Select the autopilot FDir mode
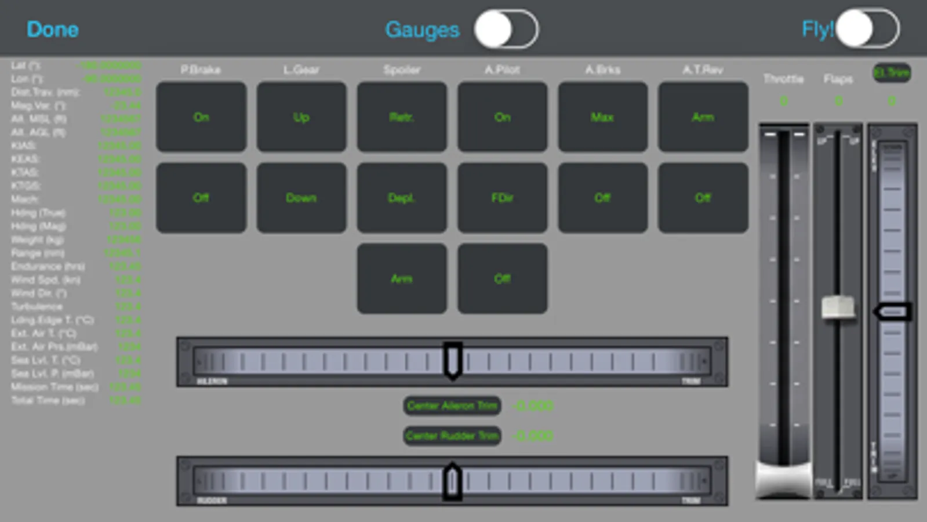The width and height of the screenshot is (927, 522). [502, 198]
